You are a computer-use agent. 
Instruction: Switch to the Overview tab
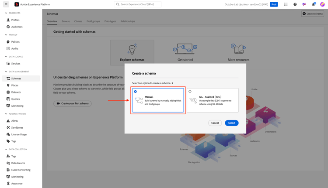[52, 21]
